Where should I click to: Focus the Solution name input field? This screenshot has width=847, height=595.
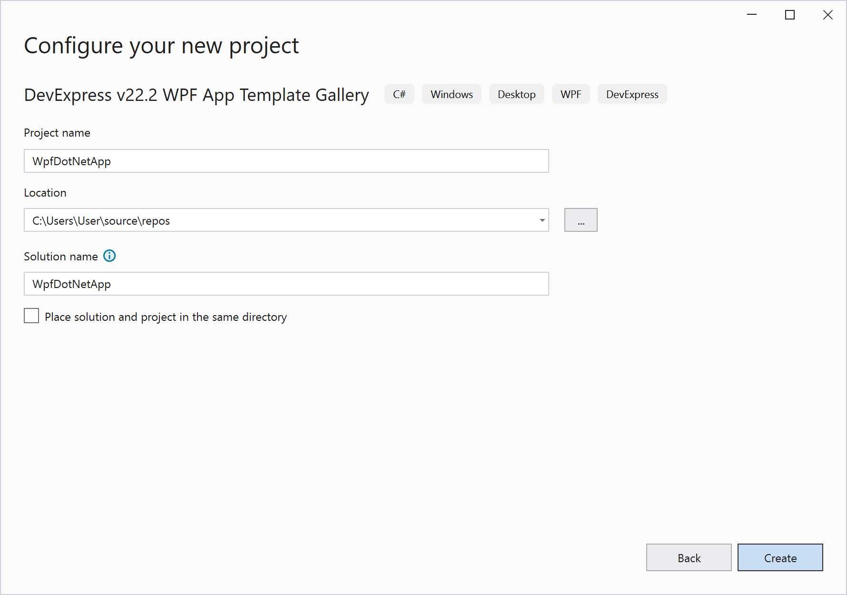click(286, 284)
